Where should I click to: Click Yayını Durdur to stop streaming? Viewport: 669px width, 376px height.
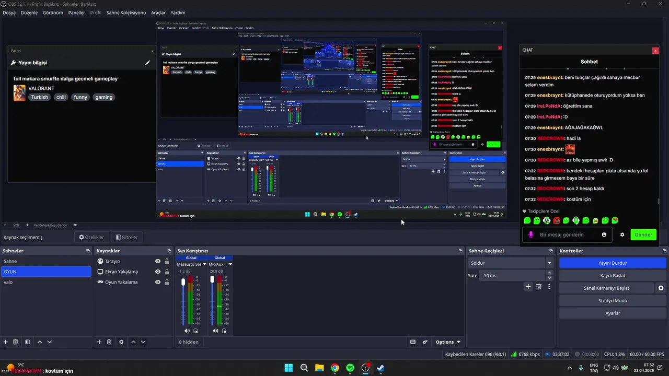(613, 263)
